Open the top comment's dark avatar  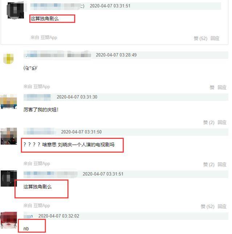[16, 10]
